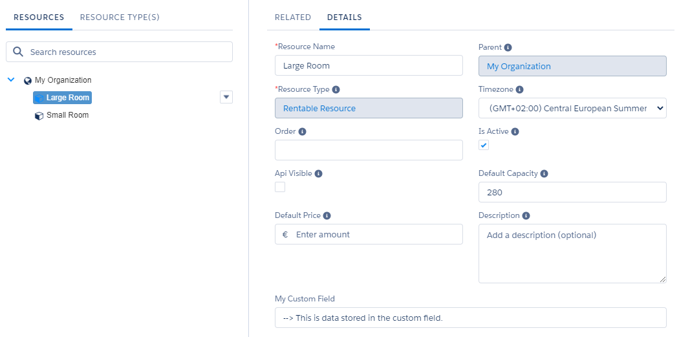Click the info icon next to Parent
This screenshot has width=679, height=337.
tap(508, 48)
